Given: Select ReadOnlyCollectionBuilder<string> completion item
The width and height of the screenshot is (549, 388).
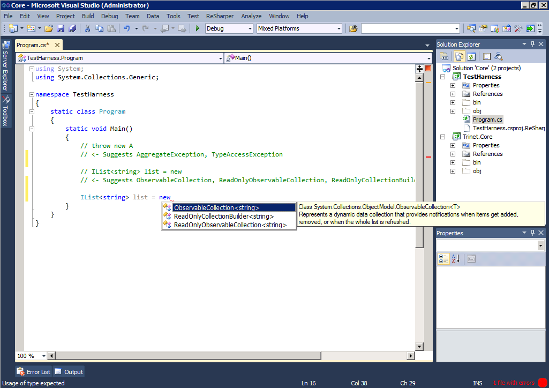Looking at the screenshot, I should [229, 217].
